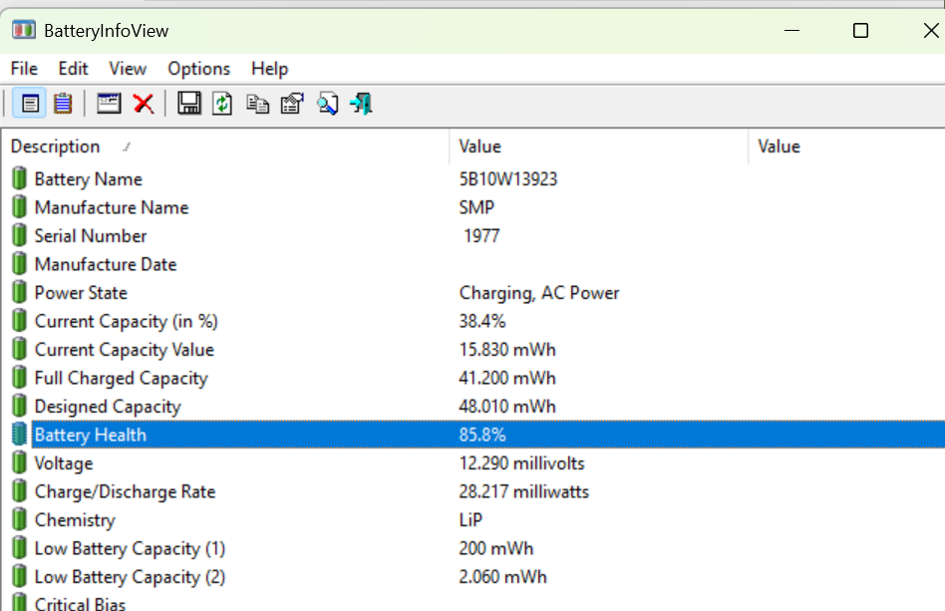The image size is (945, 611).
Task: Select the Manufacture Date row text
Action: [x=106, y=264]
